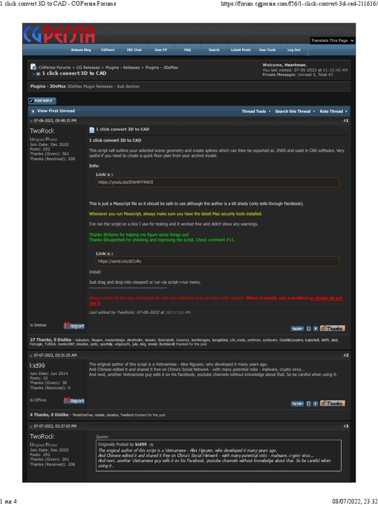
Task: Click the green 'Thanks @Viprex' line
Action: tap(139, 235)
